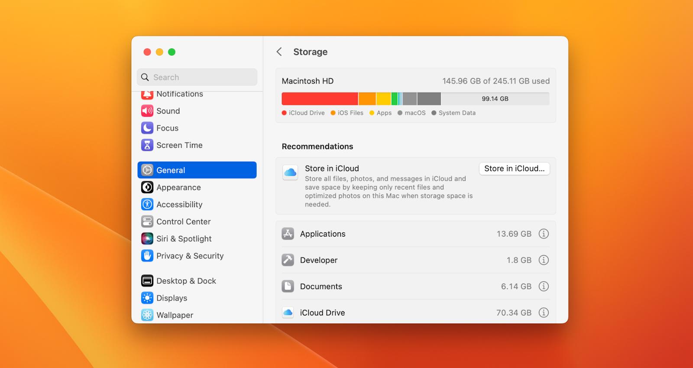Click the Siri & Spotlight icon

pos(147,238)
